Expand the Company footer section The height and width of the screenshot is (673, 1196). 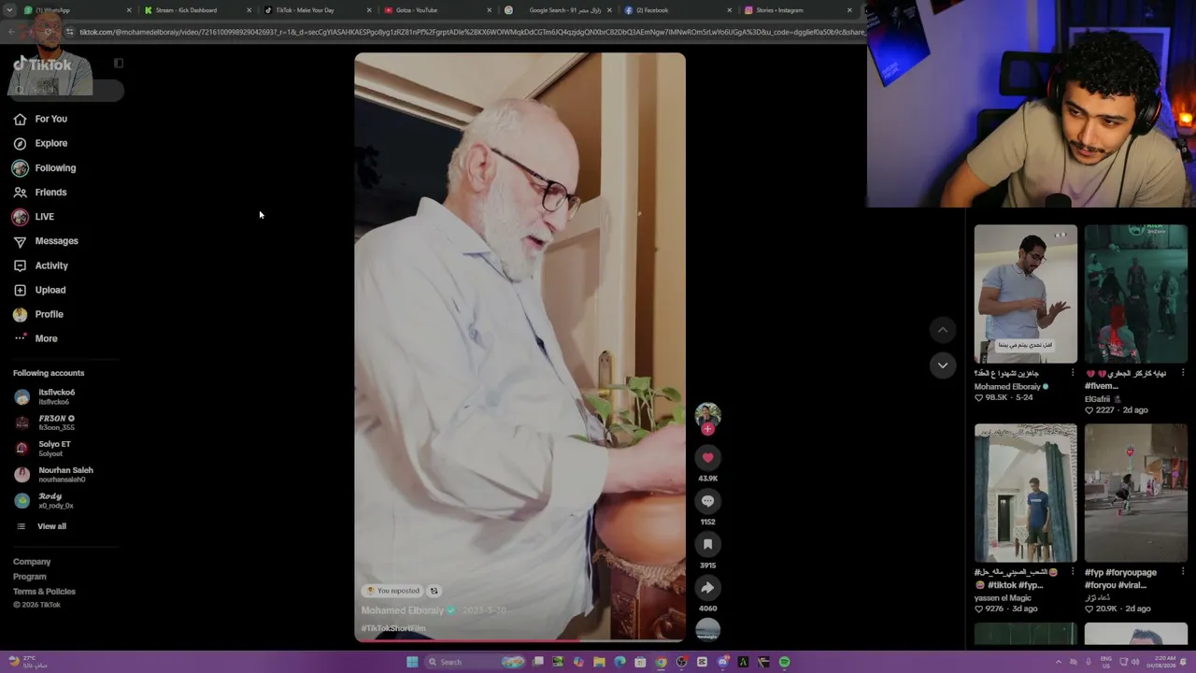[x=32, y=562]
